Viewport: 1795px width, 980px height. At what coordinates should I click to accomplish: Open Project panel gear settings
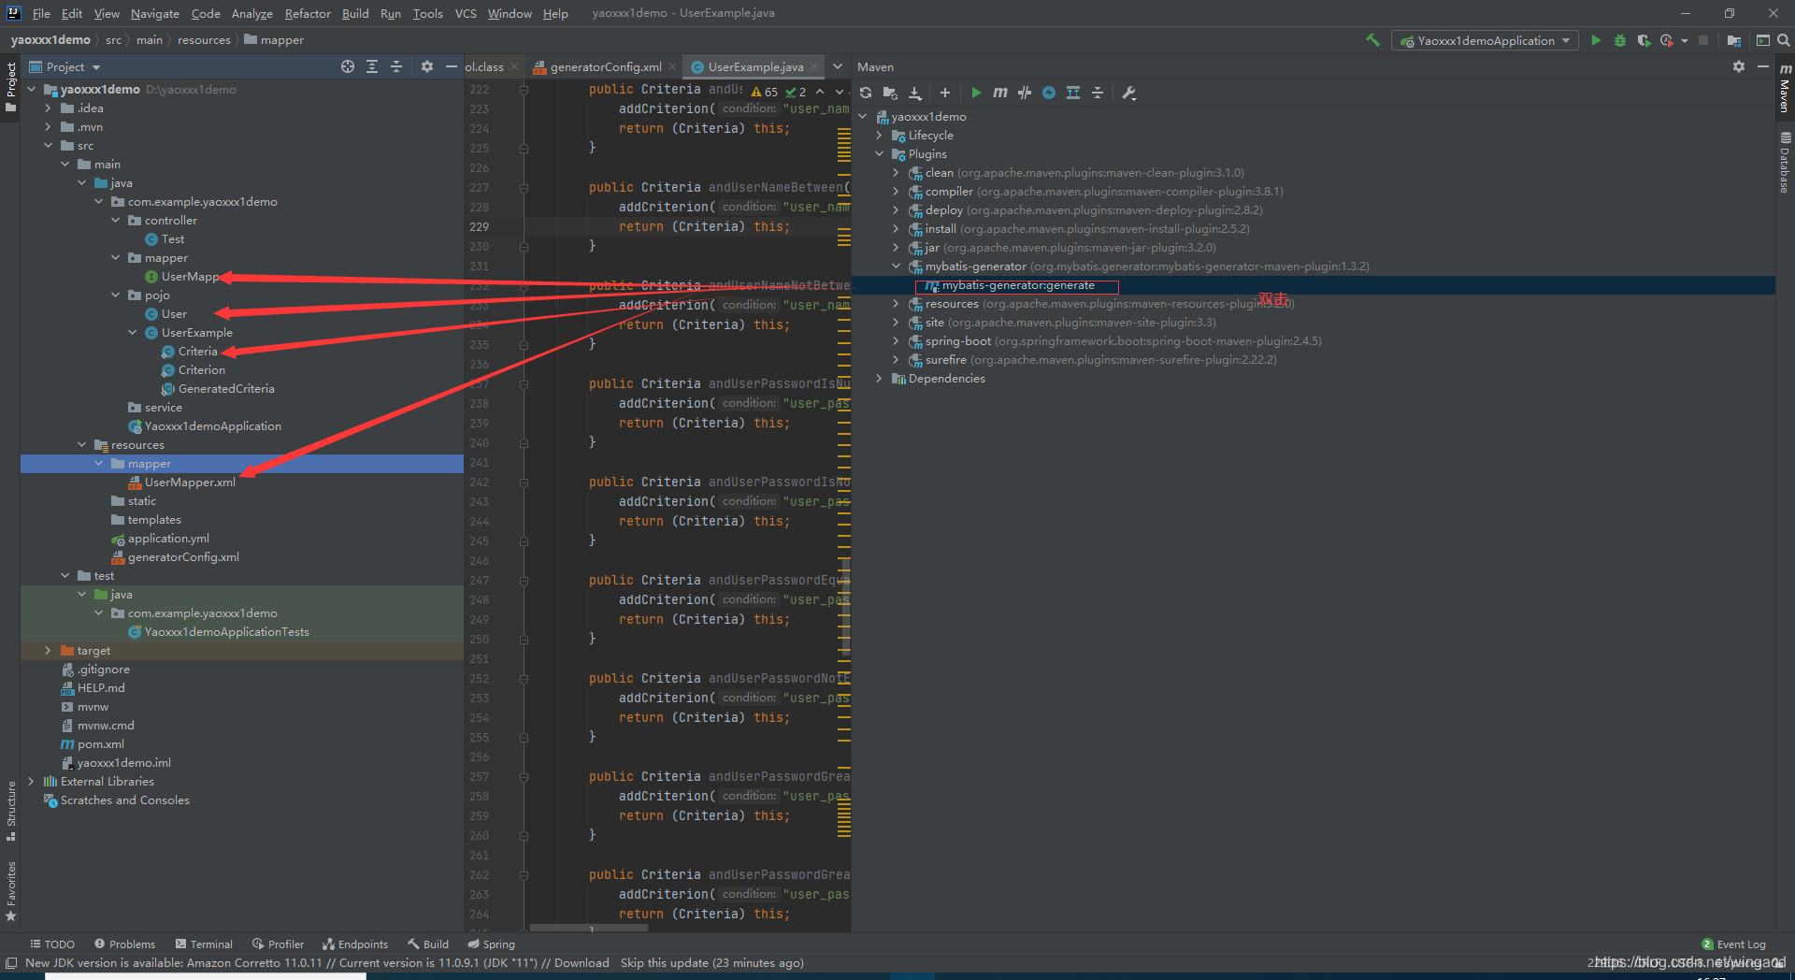click(x=427, y=66)
